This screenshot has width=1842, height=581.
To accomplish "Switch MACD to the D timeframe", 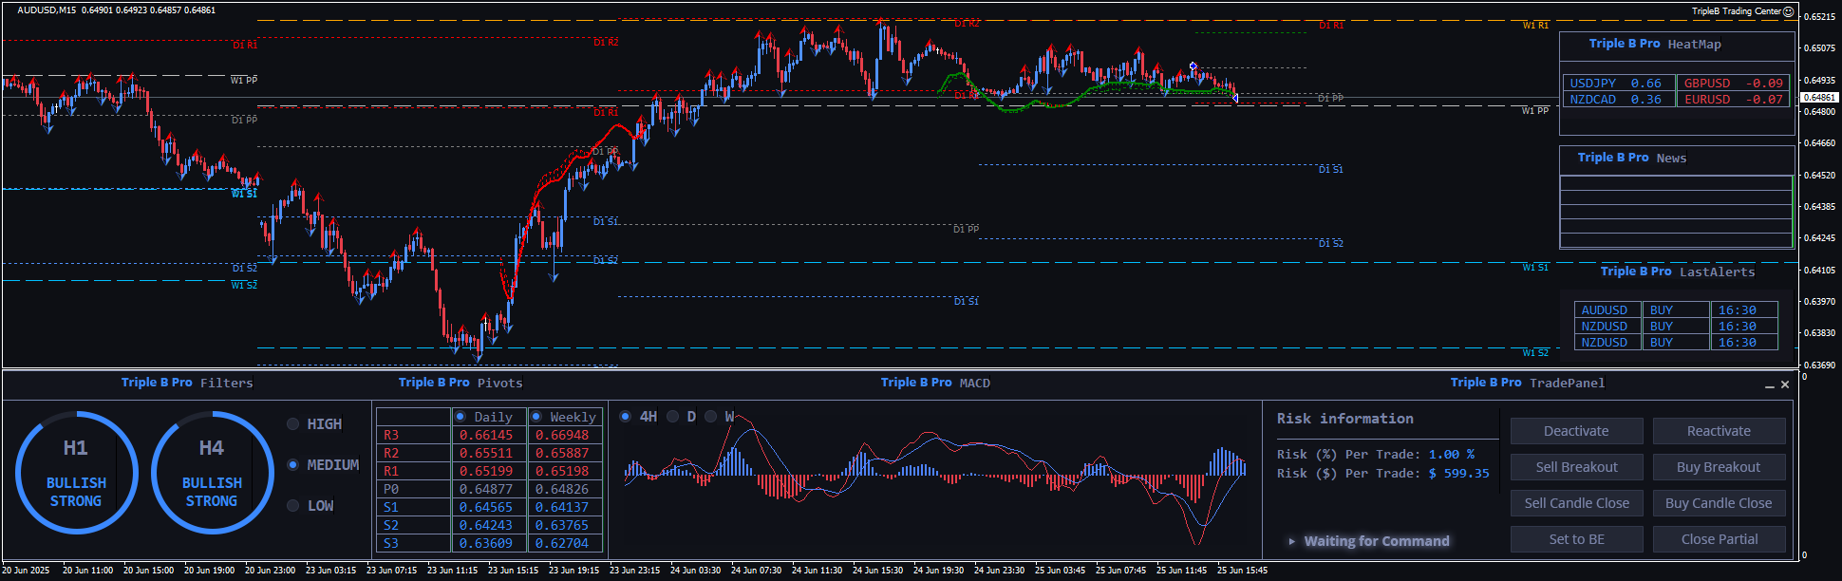I will [672, 417].
